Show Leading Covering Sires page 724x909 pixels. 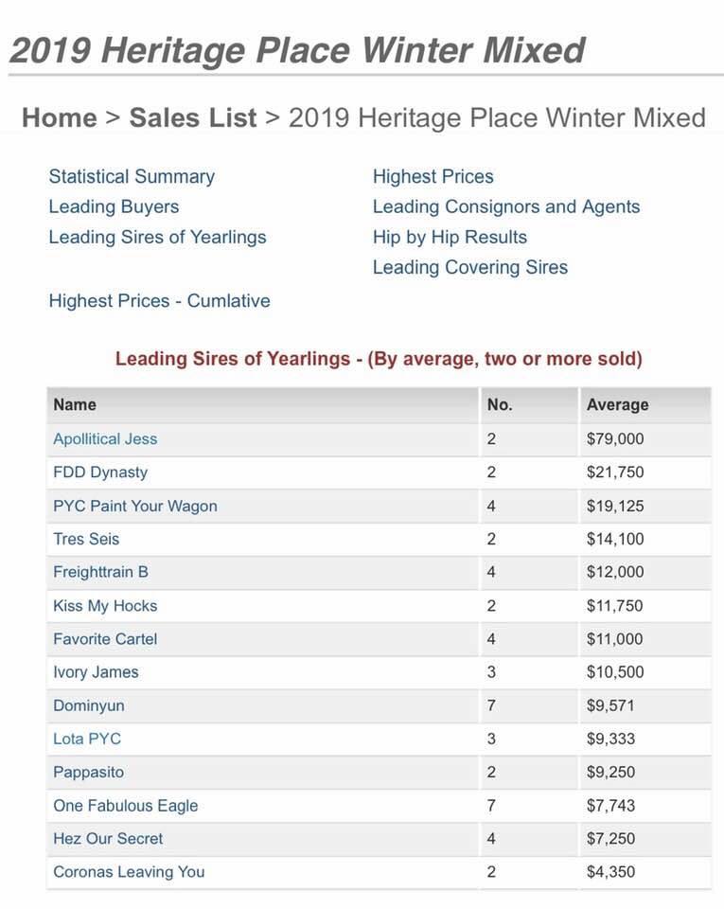(x=470, y=267)
